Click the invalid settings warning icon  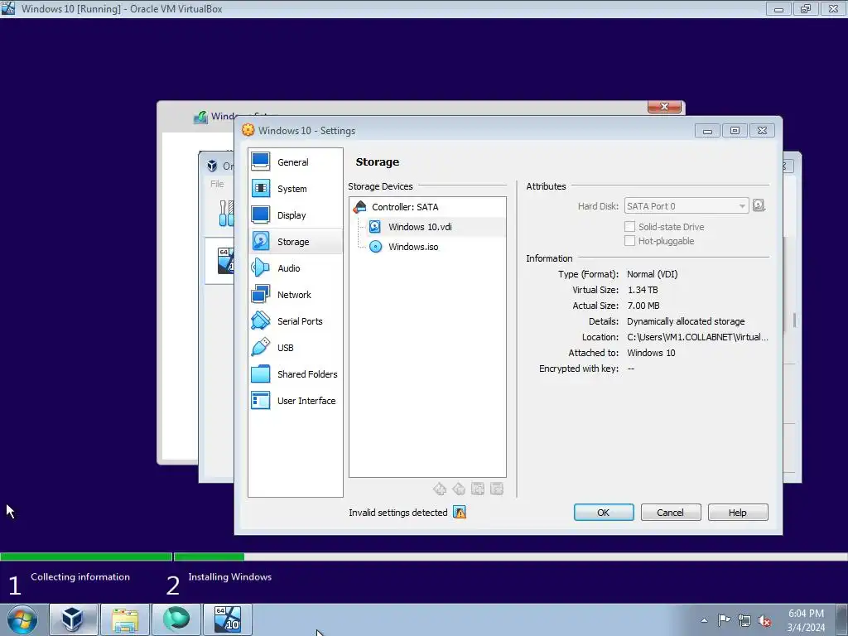pyautogui.click(x=460, y=513)
